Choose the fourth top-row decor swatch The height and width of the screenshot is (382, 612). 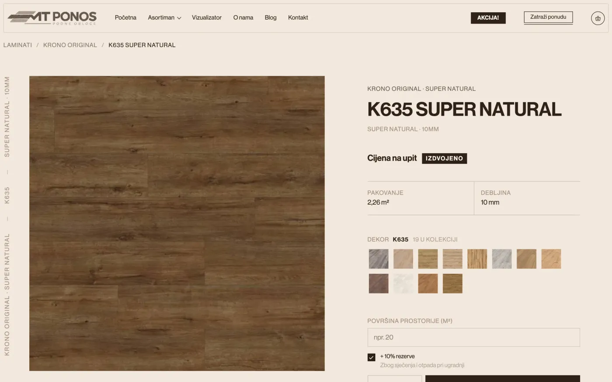(x=452, y=259)
